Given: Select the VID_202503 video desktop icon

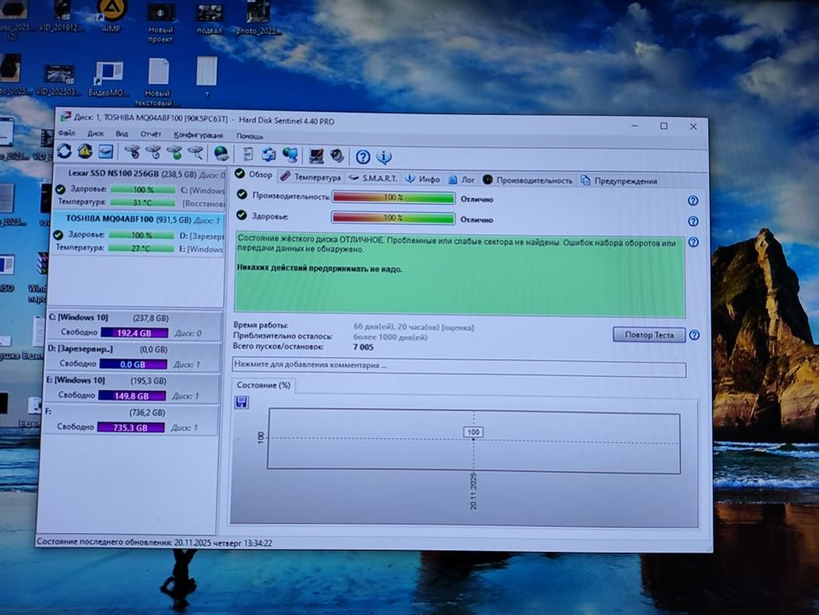Looking at the screenshot, I should [x=60, y=80].
